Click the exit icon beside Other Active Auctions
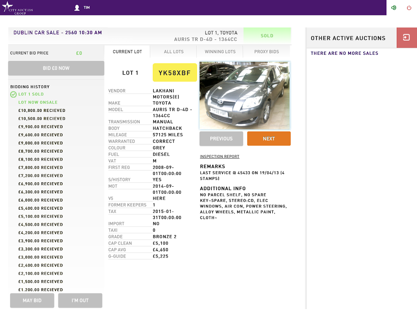Screen dimensions: 417x313 [x=406, y=38]
